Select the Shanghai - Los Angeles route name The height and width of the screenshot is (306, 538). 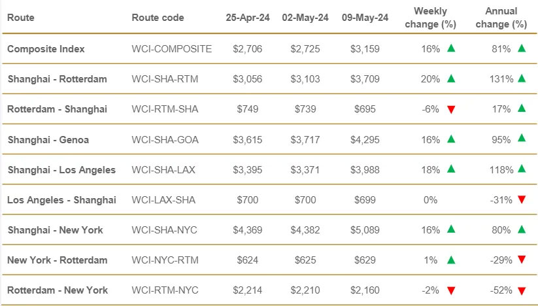click(61, 170)
